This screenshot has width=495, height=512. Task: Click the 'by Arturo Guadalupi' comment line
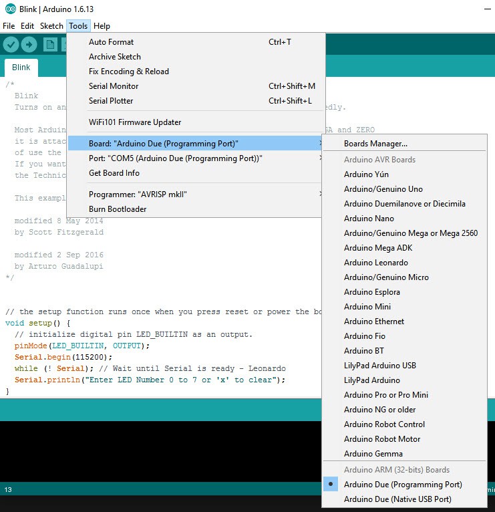pos(59,266)
